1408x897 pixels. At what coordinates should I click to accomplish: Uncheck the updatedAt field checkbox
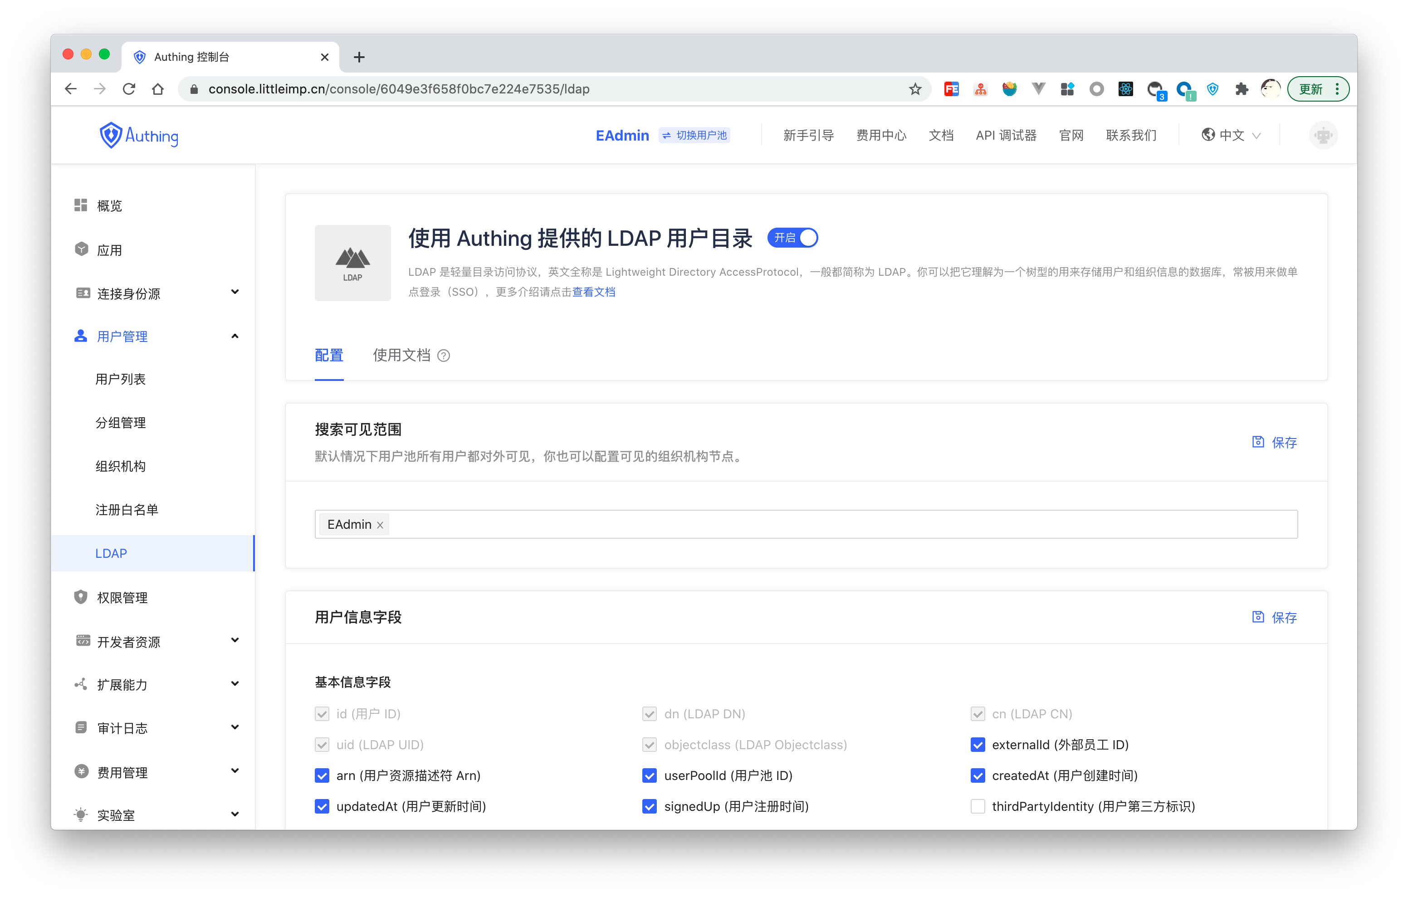point(322,806)
